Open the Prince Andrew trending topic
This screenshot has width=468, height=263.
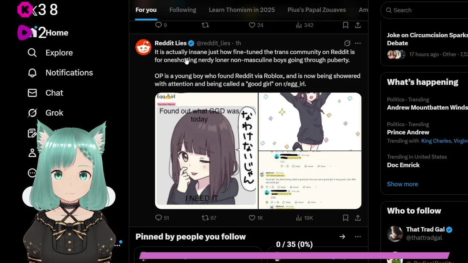[408, 132]
